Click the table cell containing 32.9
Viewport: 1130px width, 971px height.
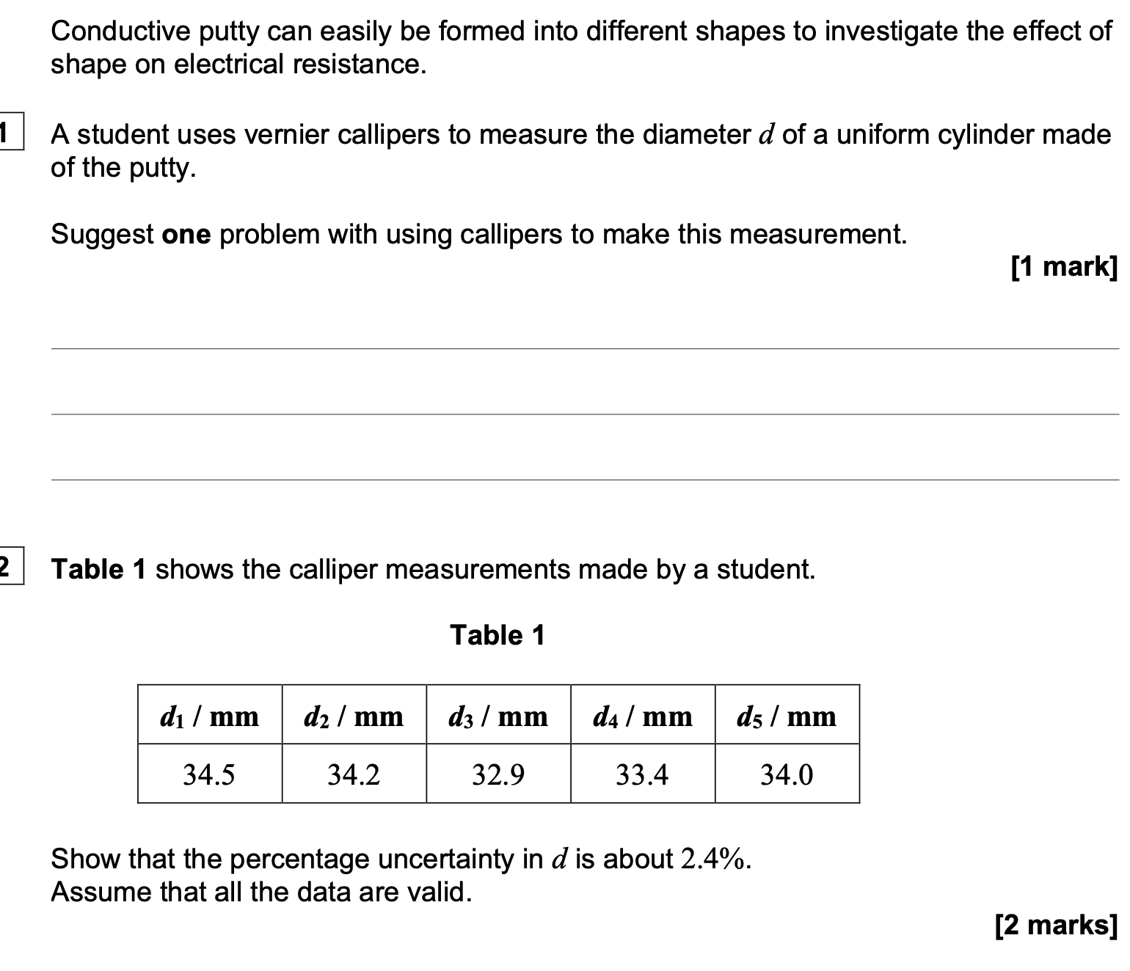coord(498,774)
